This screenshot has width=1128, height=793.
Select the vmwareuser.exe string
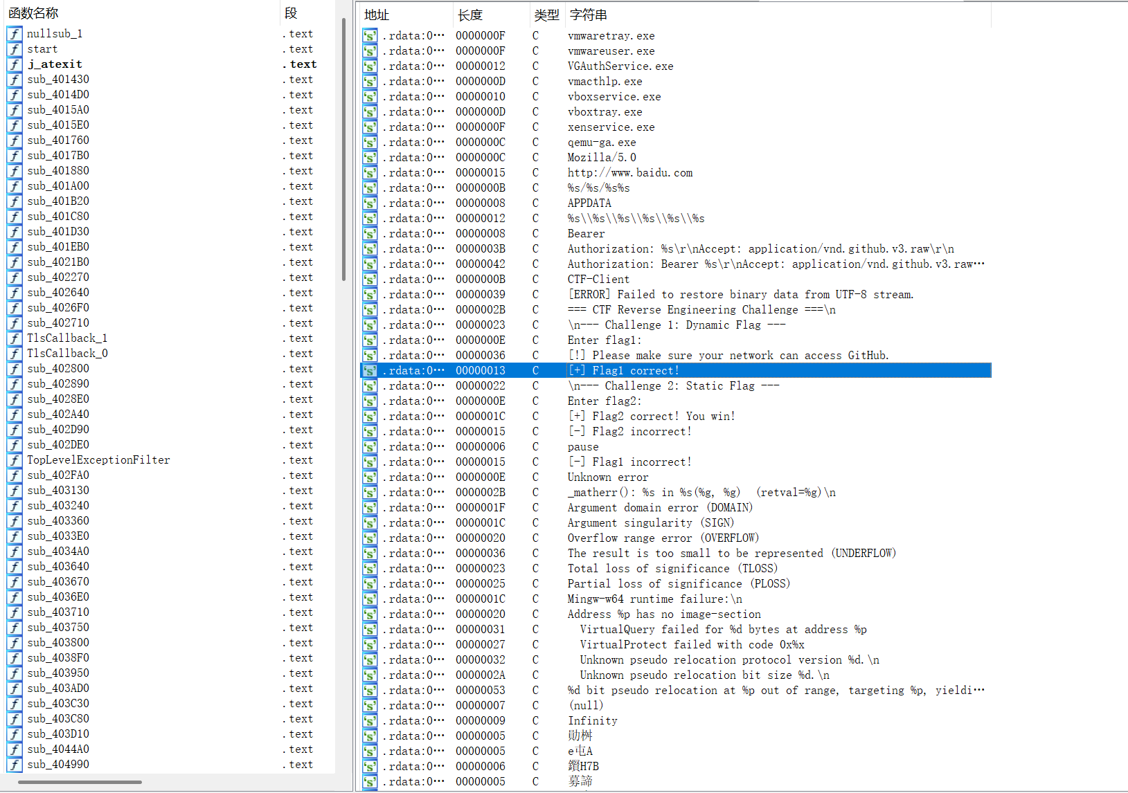611,51
